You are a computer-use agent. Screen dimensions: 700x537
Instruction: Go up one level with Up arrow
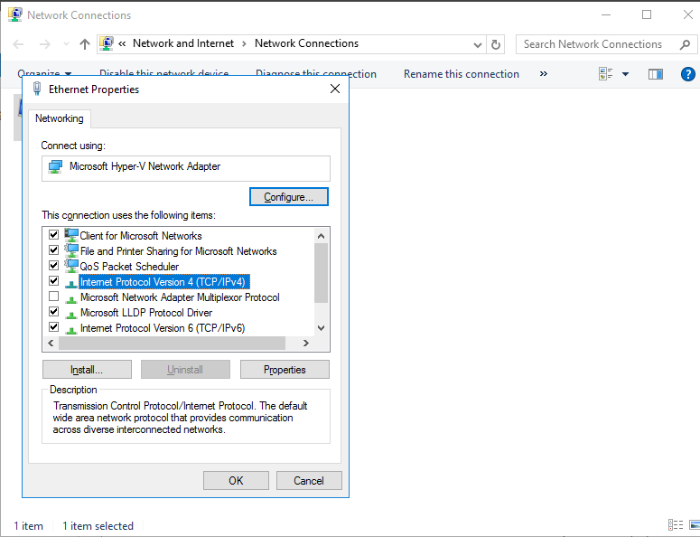point(85,43)
